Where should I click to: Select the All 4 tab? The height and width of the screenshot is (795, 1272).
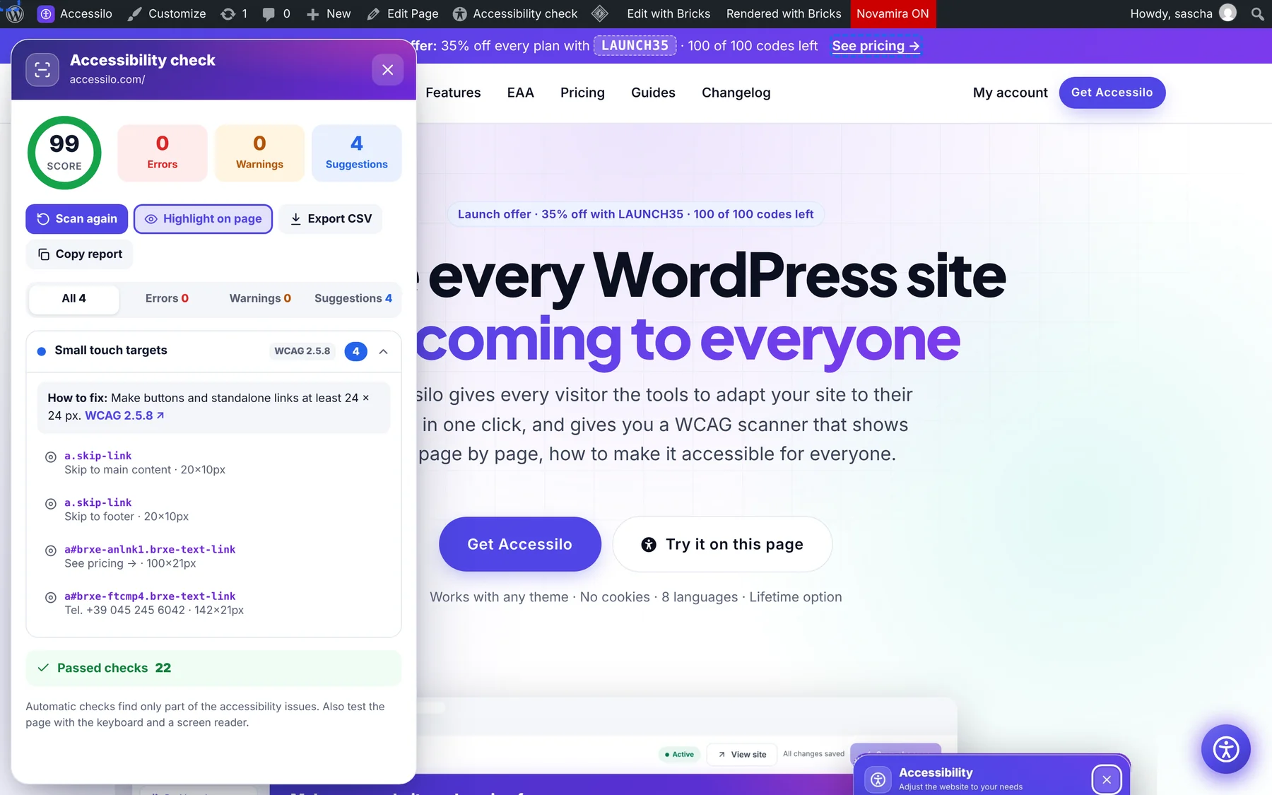click(x=74, y=298)
